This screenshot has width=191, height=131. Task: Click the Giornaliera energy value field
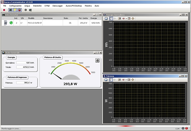pos(23,63)
